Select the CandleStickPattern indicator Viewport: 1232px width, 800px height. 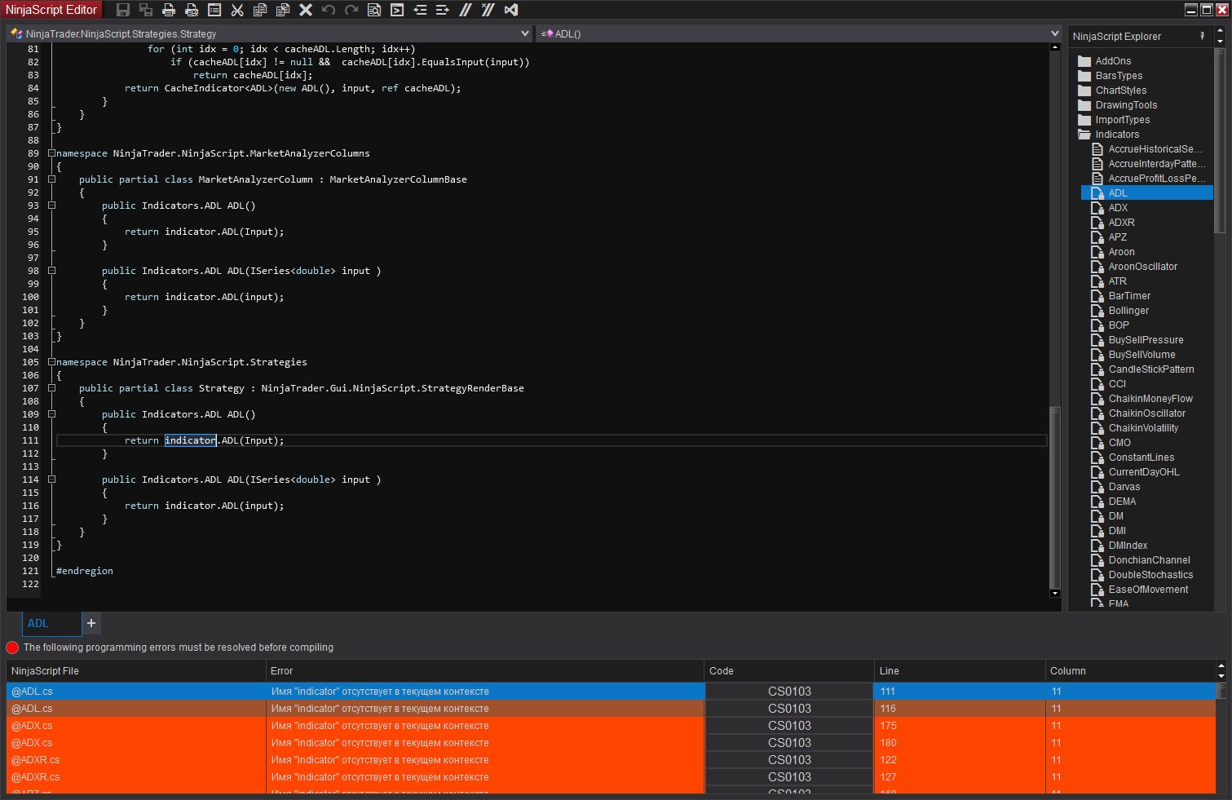pos(1143,369)
